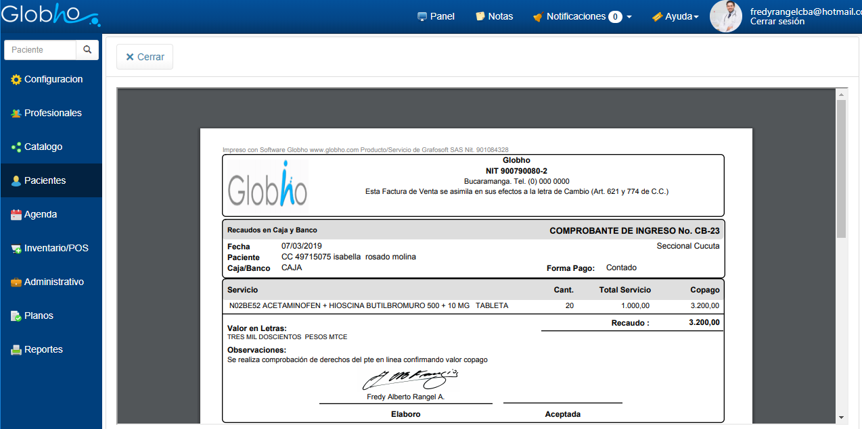This screenshot has width=862, height=429.
Task: Select Pacientes in the sidebar
Action: coord(45,180)
